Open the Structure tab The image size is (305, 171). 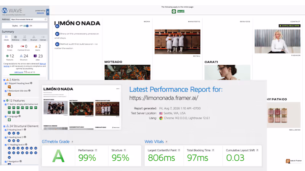coord(34,38)
